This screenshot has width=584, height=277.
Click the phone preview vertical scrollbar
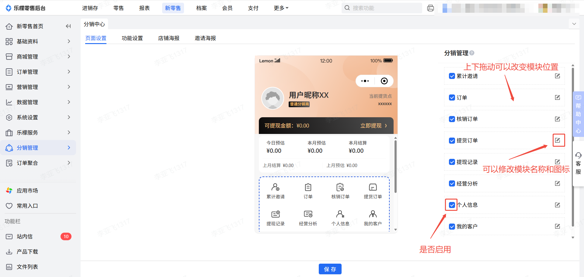click(395, 166)
